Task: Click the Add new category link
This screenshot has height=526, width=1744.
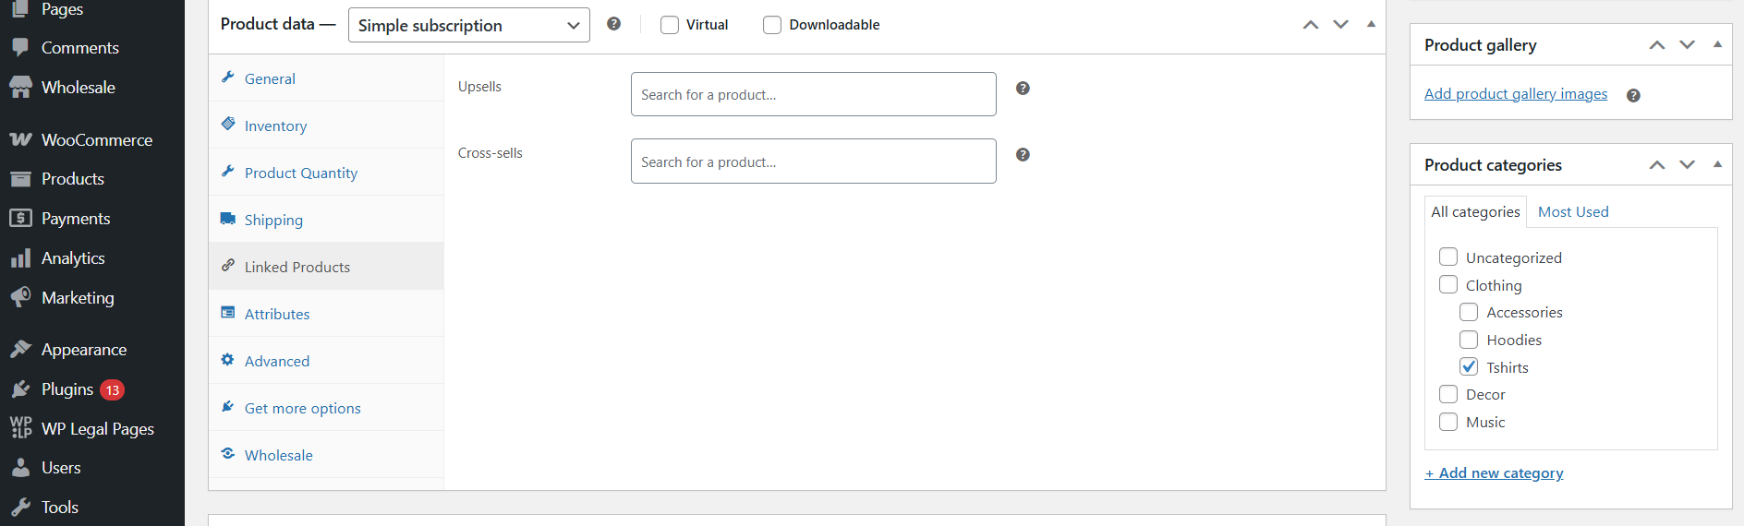Action: pyautogui.click(x=1494, y=473)
